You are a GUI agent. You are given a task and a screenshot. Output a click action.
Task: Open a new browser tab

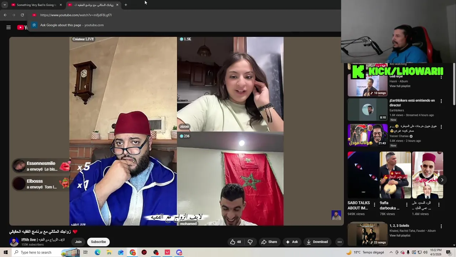(126, 5)
